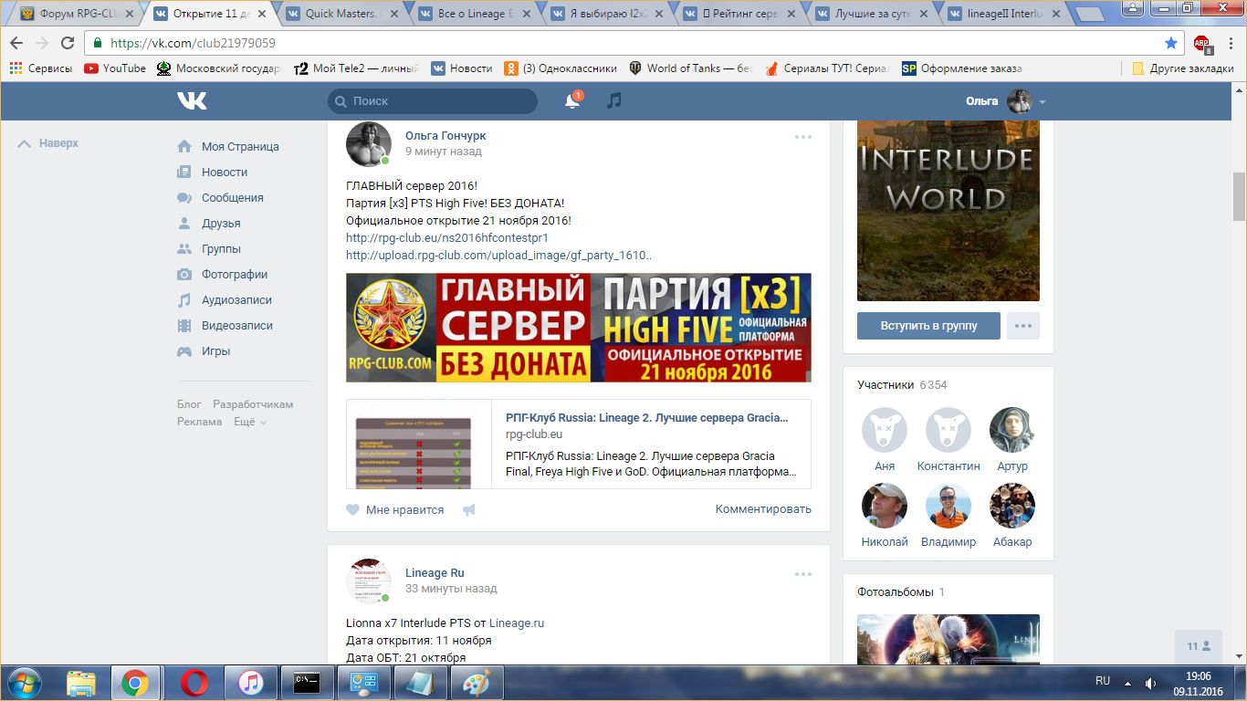Click the Search (Поиск) field
The image size is (1247, 701).
(433, 101)
